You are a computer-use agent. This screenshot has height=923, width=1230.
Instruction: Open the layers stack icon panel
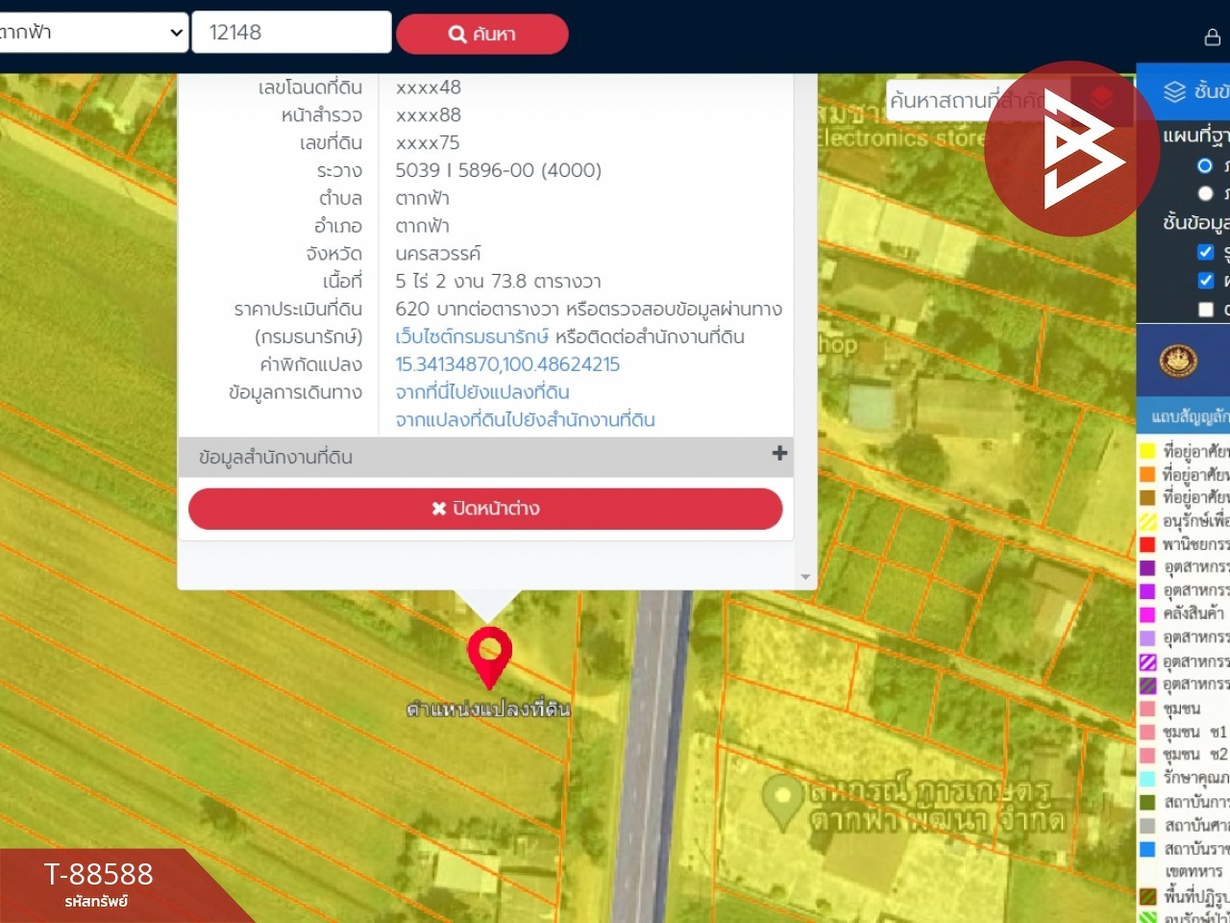pyautogui.click(x=1174, y=91)
